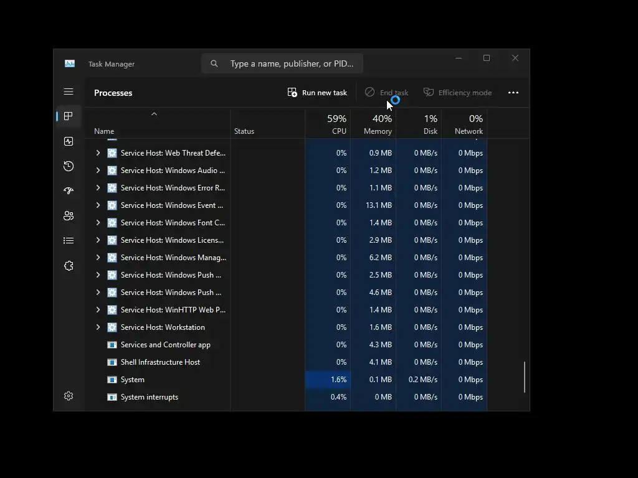Click the Services and Controller app icon
638x478 pixels.
pos(112,345)
